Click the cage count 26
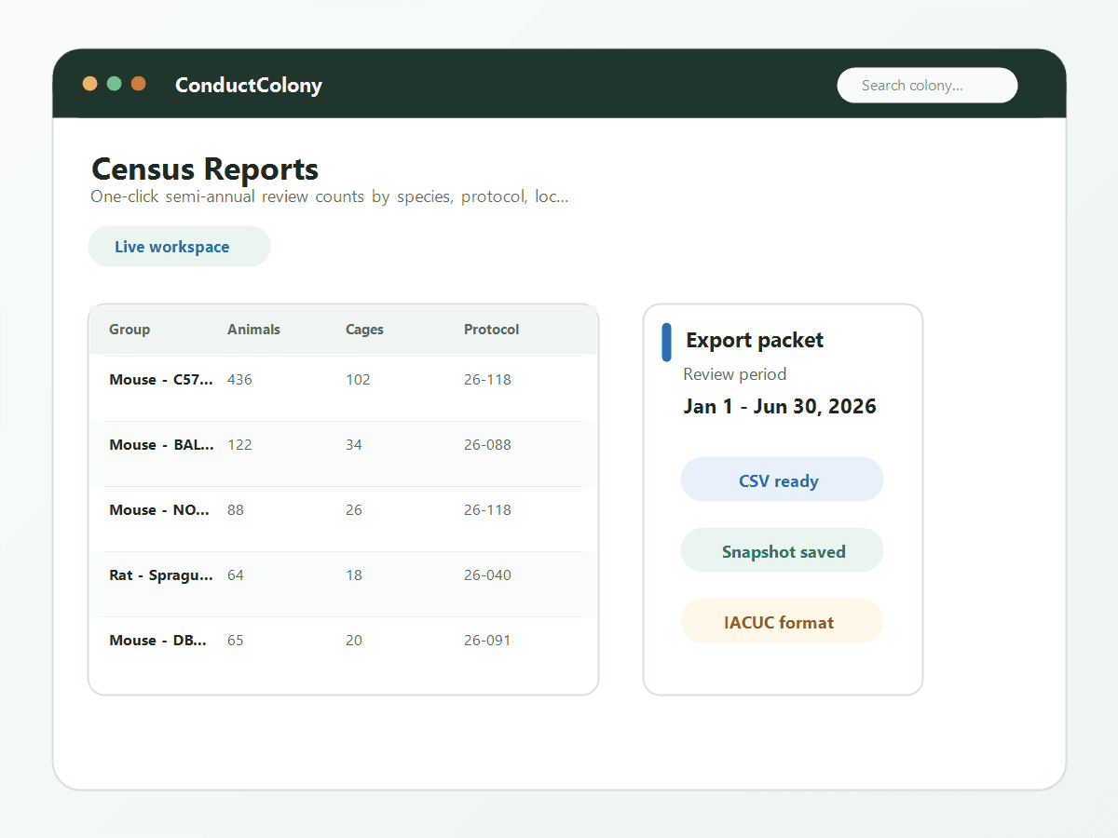The width and height of the screenshot is (1118, 838). pyautogui.click(x=354, y=510)
